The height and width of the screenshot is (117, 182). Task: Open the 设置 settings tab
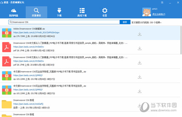tap(105, 12)
